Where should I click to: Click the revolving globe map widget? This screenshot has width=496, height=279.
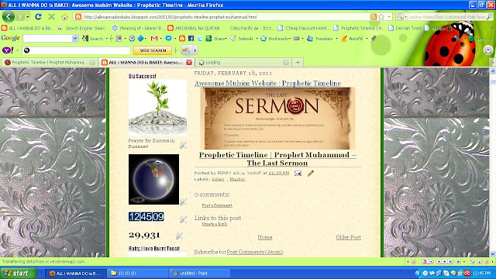click(153, 179)
